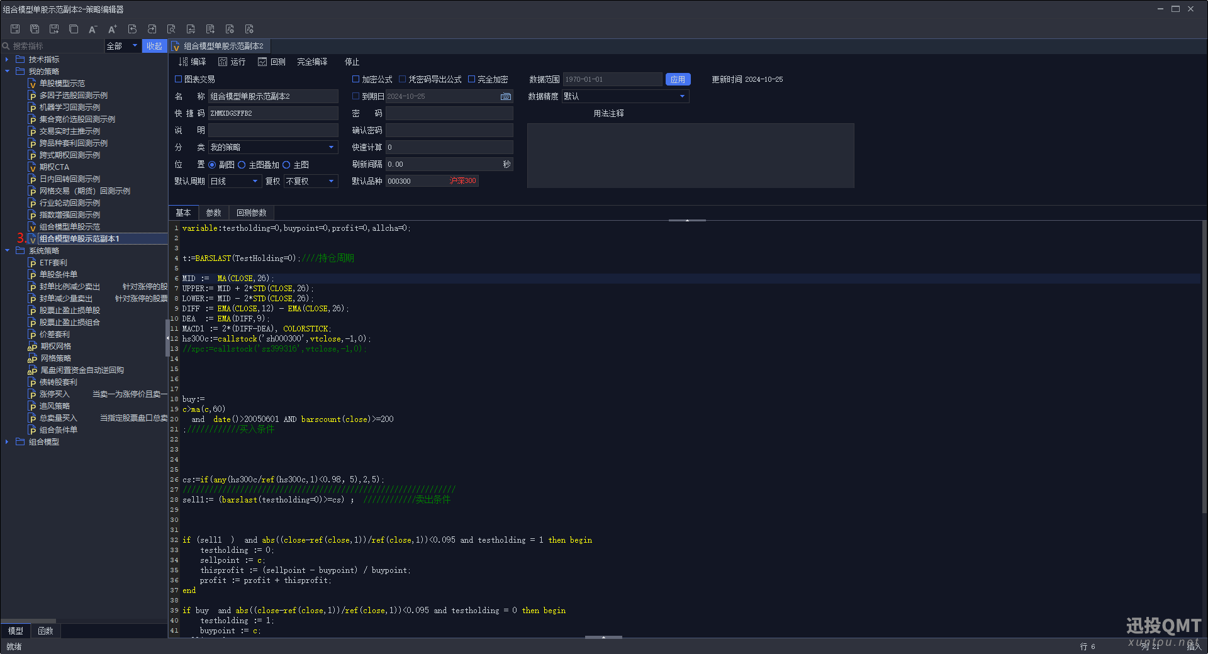The image size is (1208, 654).
Task: Click P icon of ETF套利
Action: click(32, 263)
